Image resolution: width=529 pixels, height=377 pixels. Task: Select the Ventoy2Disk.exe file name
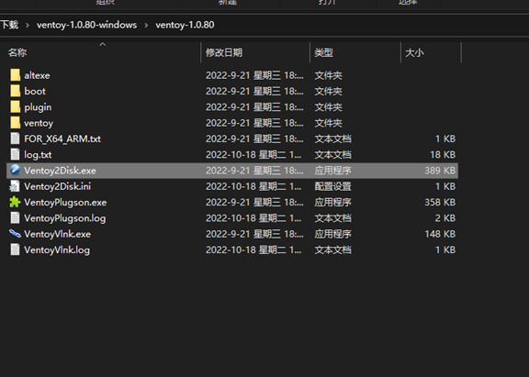[60, 171]
